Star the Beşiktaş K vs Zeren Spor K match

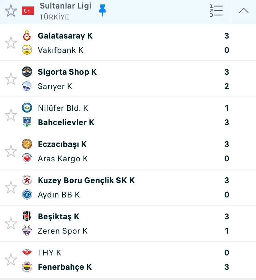11,224
